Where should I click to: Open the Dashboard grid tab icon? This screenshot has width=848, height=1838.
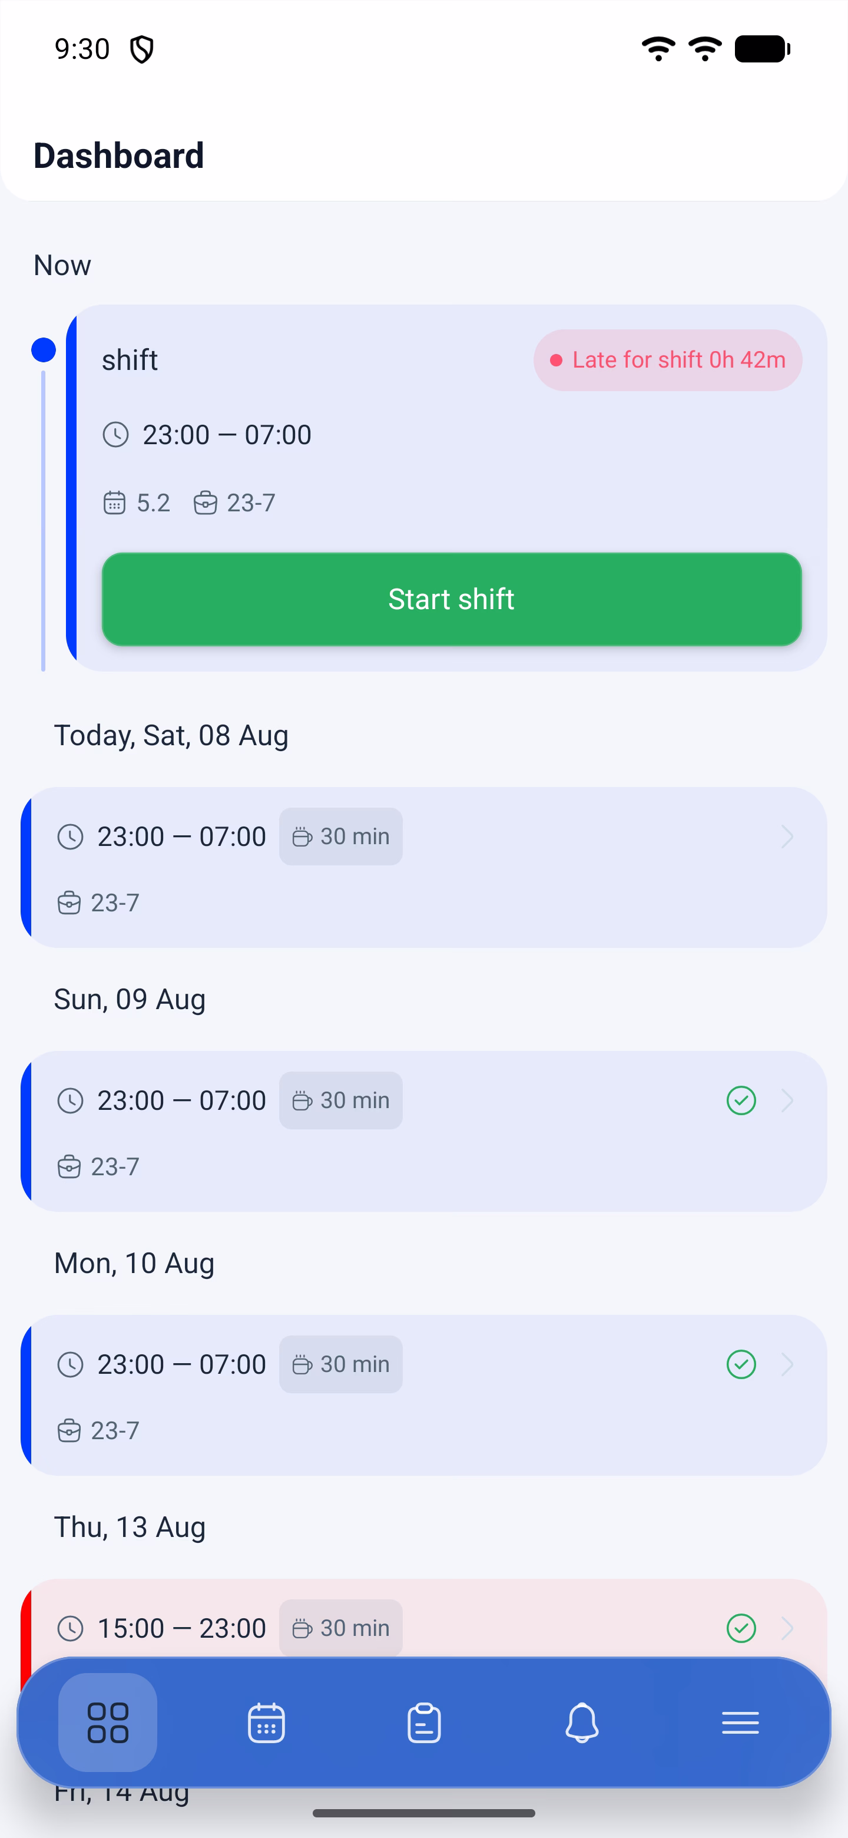coord(108,1723)
